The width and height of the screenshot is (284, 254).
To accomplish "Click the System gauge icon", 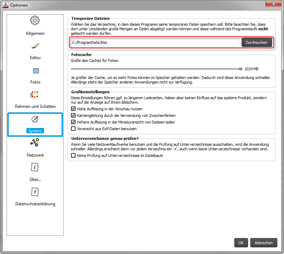I will pyautogui.click(x=35, y=119).
